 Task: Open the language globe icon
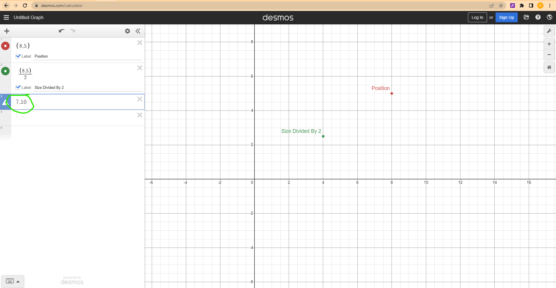(x=550, y=17)
